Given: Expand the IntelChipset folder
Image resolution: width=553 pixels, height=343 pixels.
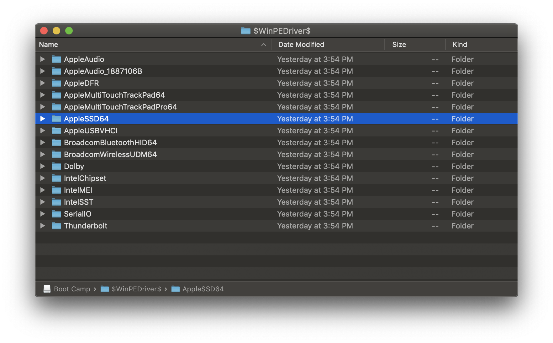Looking at the screenshot, I should (x=43, y=178).
